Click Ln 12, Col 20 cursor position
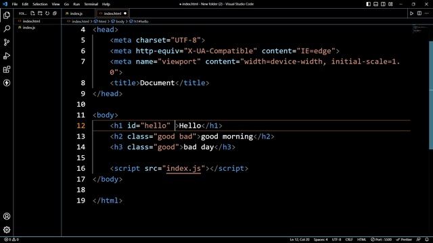Screen dimensions: 433x243 [x=299, y=240]
